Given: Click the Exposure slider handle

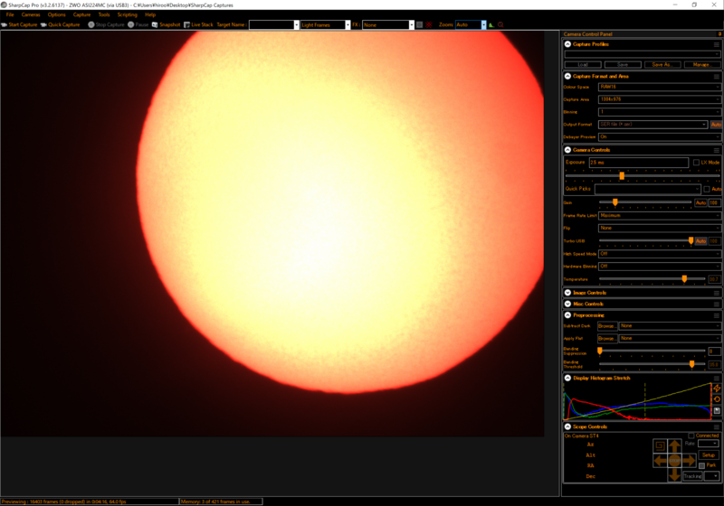Looking at the screenshot, I should 622,175.
